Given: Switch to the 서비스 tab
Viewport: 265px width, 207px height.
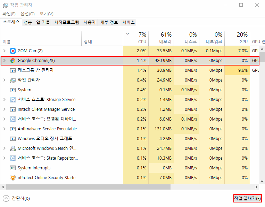Looking at the screenshot, I should pos(129,22).
